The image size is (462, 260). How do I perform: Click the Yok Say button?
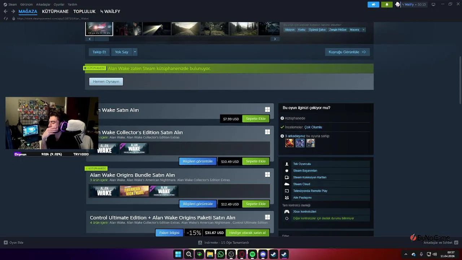click(x=122, y=52)
